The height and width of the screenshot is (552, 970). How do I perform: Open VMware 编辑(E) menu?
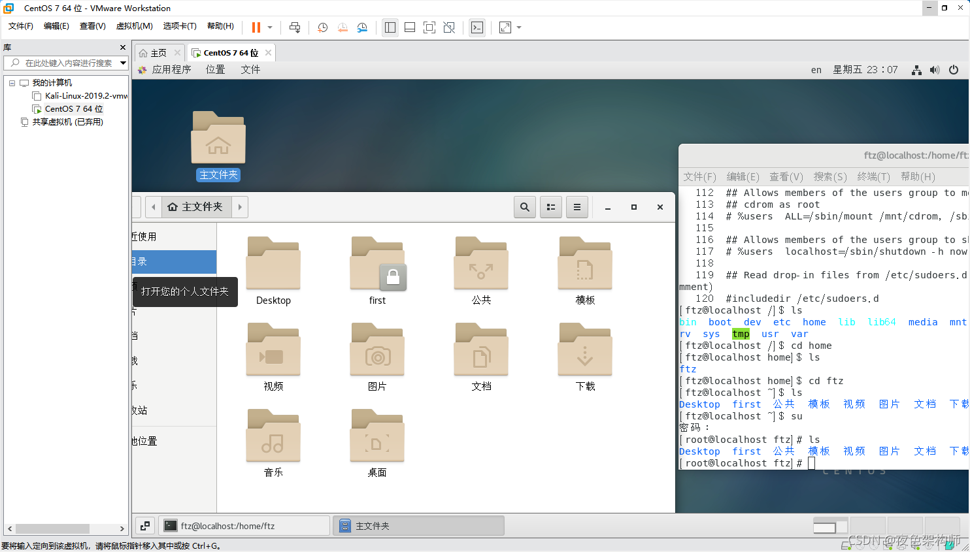coord(56,26)
